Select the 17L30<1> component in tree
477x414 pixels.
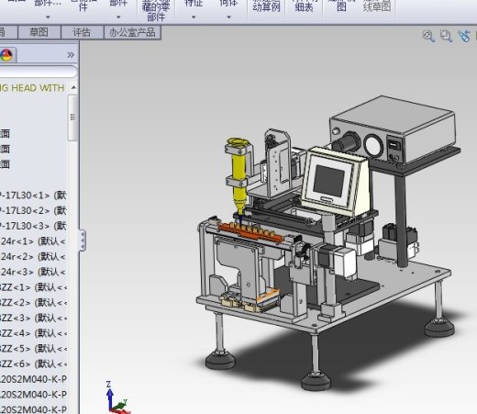(x=33, y=196)
